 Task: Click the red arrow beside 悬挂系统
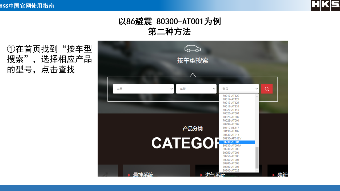click(129, 175)
